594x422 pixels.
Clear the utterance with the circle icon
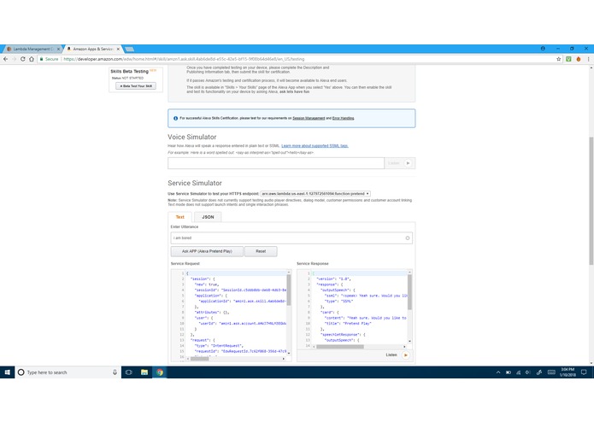(x=408, y=238)
